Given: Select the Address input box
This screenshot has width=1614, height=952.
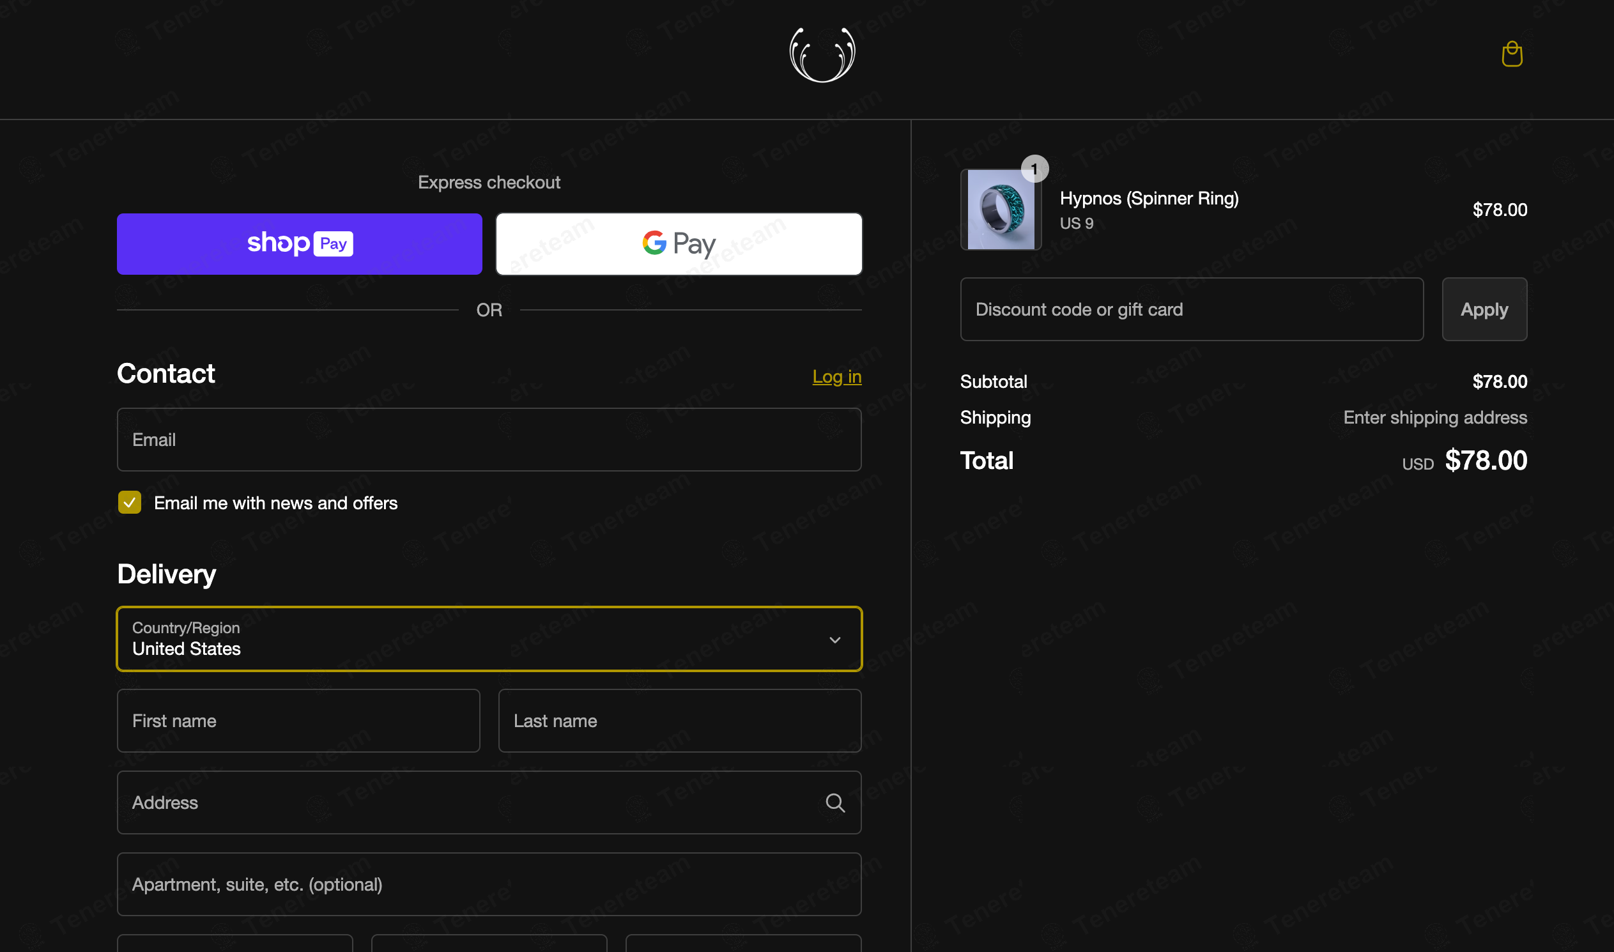Looking at the screenshot, I should pyautogui.click(x=489, y=802).
